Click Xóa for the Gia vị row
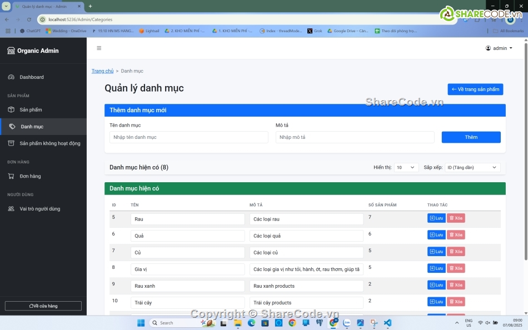The image size is (528, 330). pyautogui.click(x=456, y=268)
